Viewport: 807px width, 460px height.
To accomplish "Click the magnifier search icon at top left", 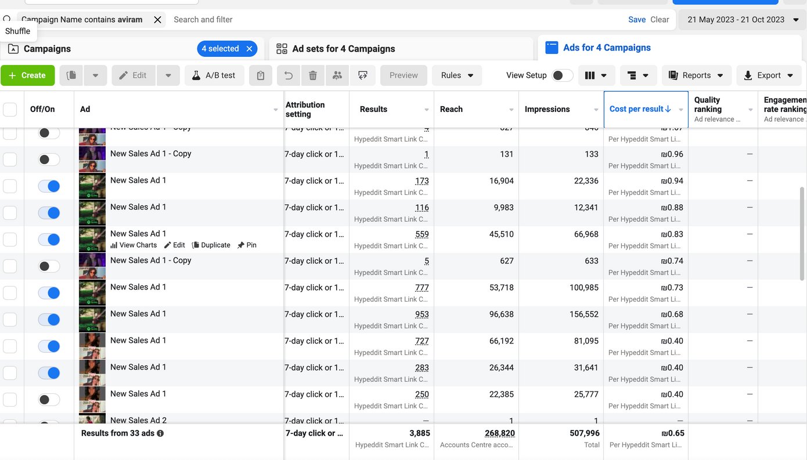I will tap(7, 19).
